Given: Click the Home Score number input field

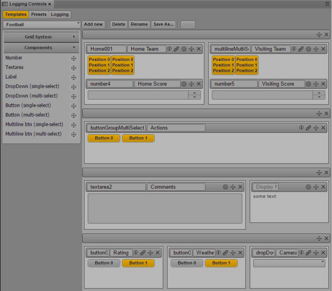Looking at the screenshot, I should [x=138, y=95].
